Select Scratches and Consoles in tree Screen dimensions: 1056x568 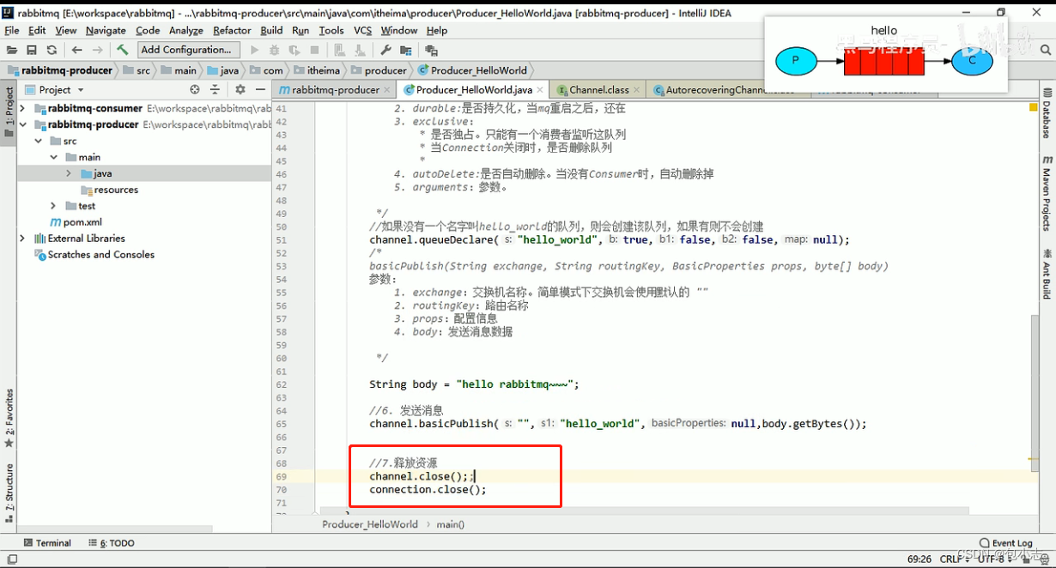(94, 255)
